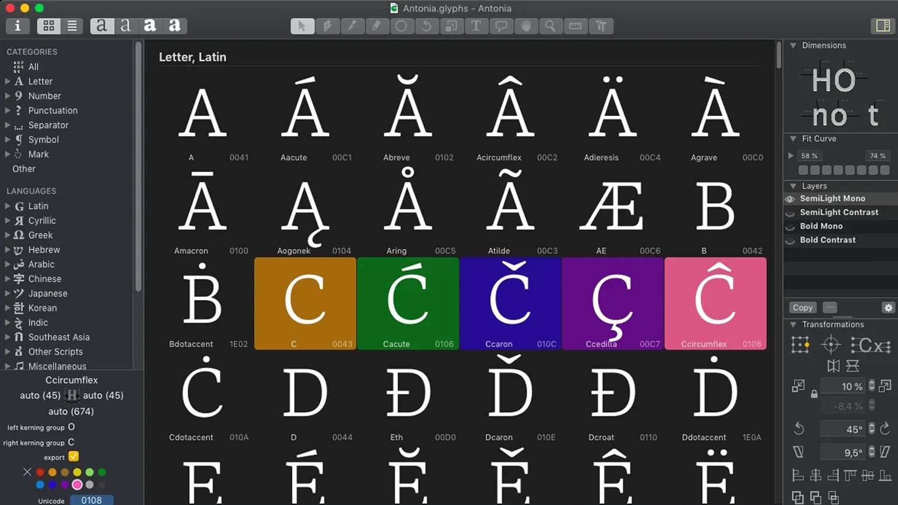Select the TrueType instructor tool

[x=601, y=26]
